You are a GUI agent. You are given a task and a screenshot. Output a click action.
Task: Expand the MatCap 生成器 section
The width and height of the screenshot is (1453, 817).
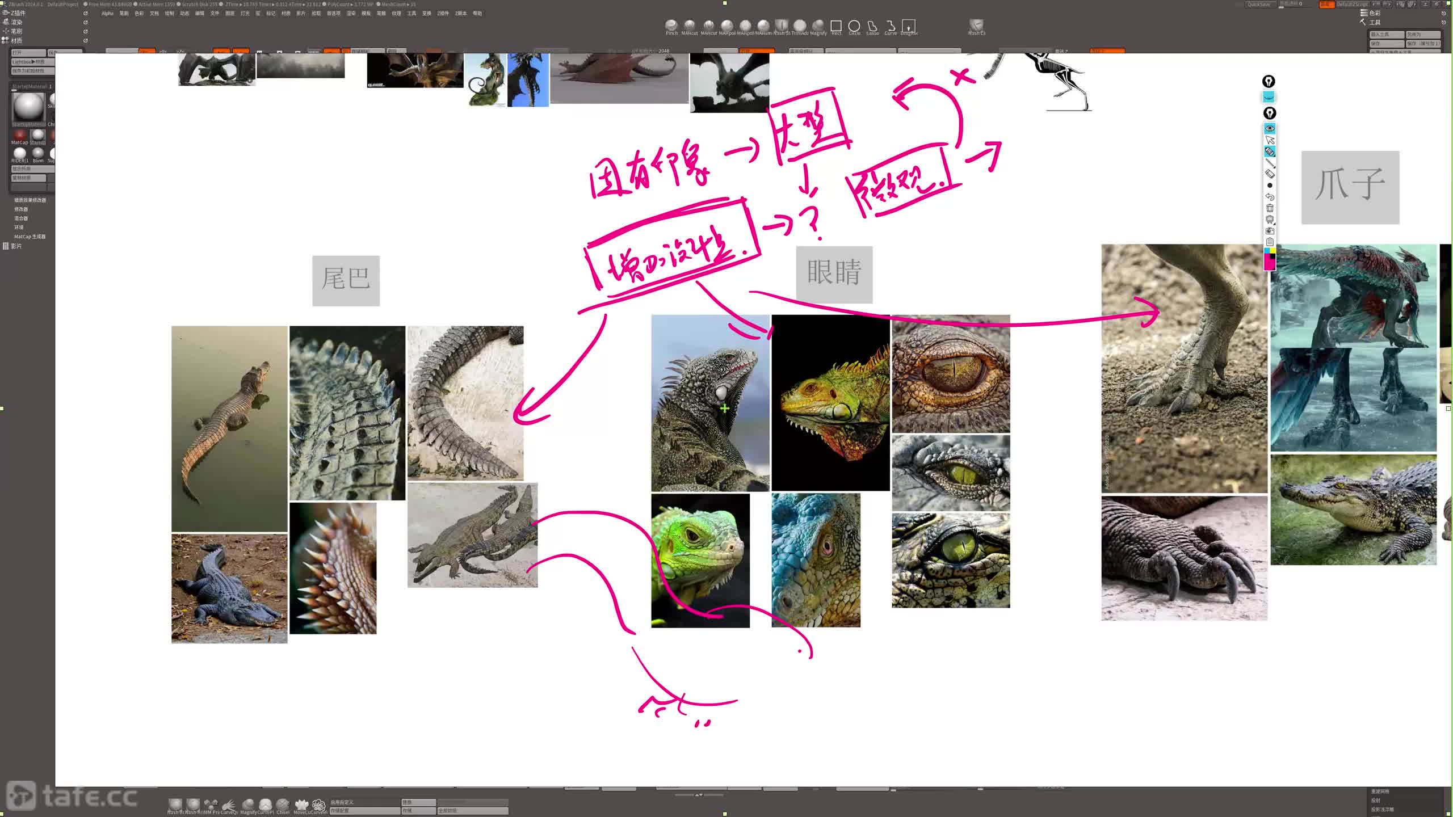tap(30, 237)
